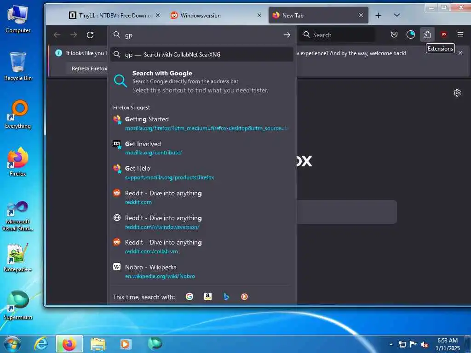
Task: Click the Search box in toolbar
Action: point(337,35)
